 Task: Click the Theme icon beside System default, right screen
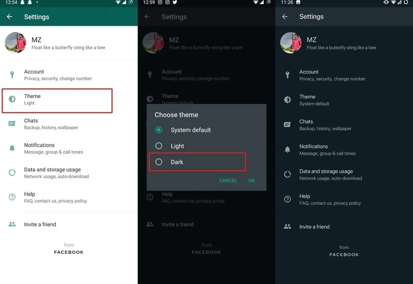[x=288, y=100]
